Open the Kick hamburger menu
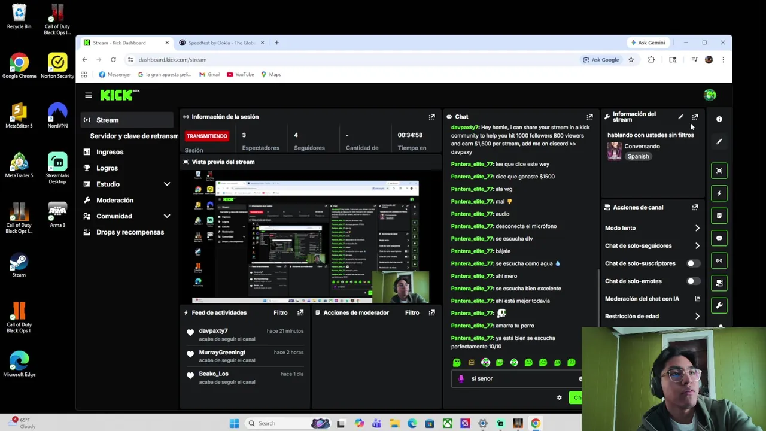This screenshot has height=431, width=766. (88, 95)
